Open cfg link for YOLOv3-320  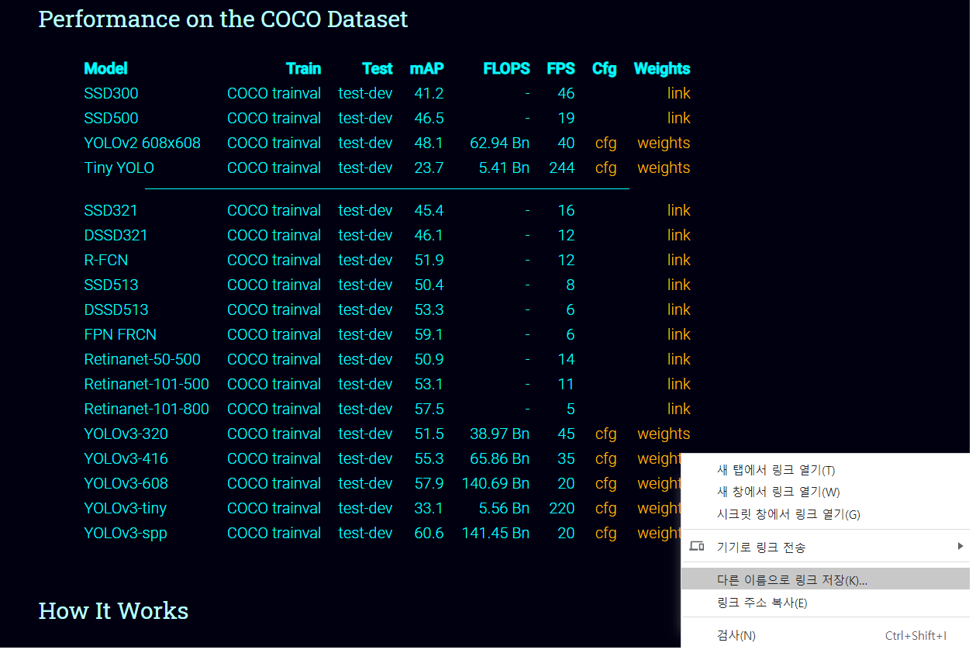pos(605,434)
